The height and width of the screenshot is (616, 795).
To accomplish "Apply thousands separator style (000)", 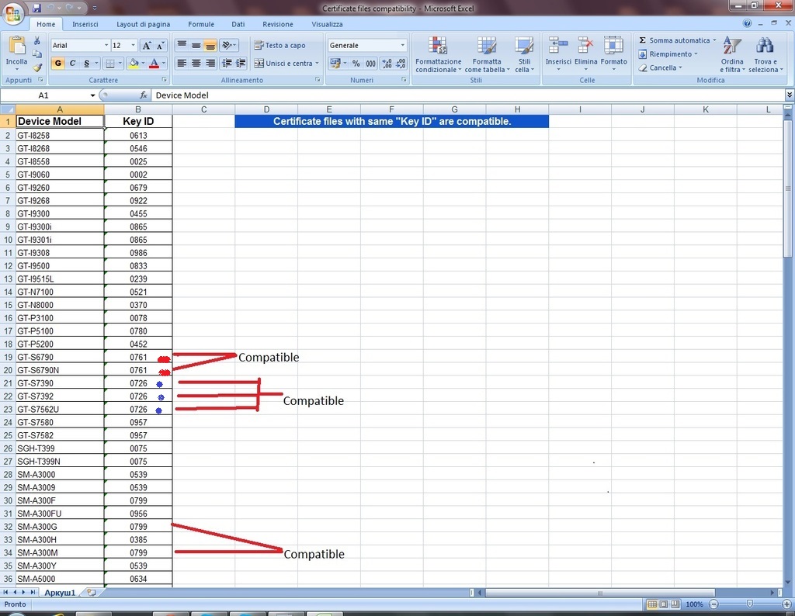I will 371,64.
